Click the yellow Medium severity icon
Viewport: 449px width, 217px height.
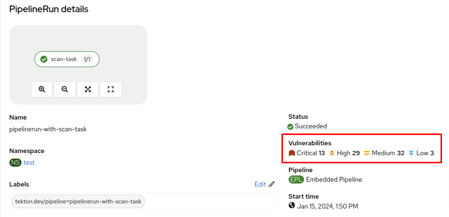(367, 153)
